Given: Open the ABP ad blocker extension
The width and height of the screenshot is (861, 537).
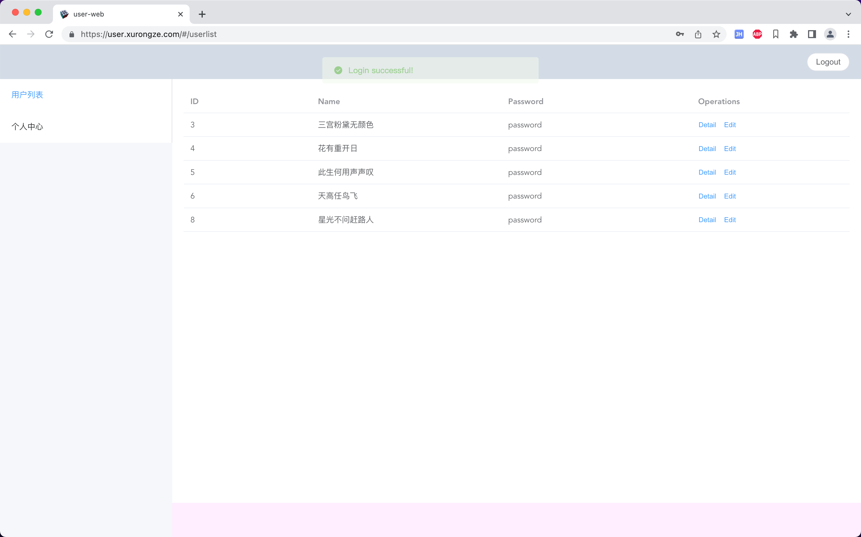Looking at the screenshot, I should 757,34.
